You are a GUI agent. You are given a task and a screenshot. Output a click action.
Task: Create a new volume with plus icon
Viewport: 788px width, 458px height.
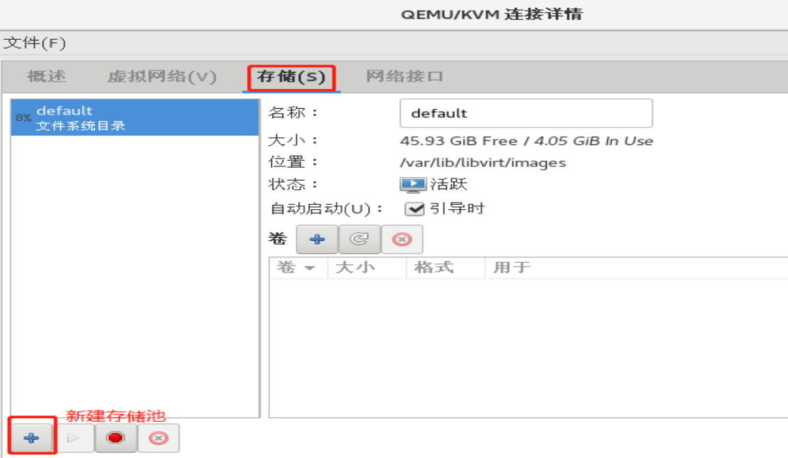tap(317, 240)
